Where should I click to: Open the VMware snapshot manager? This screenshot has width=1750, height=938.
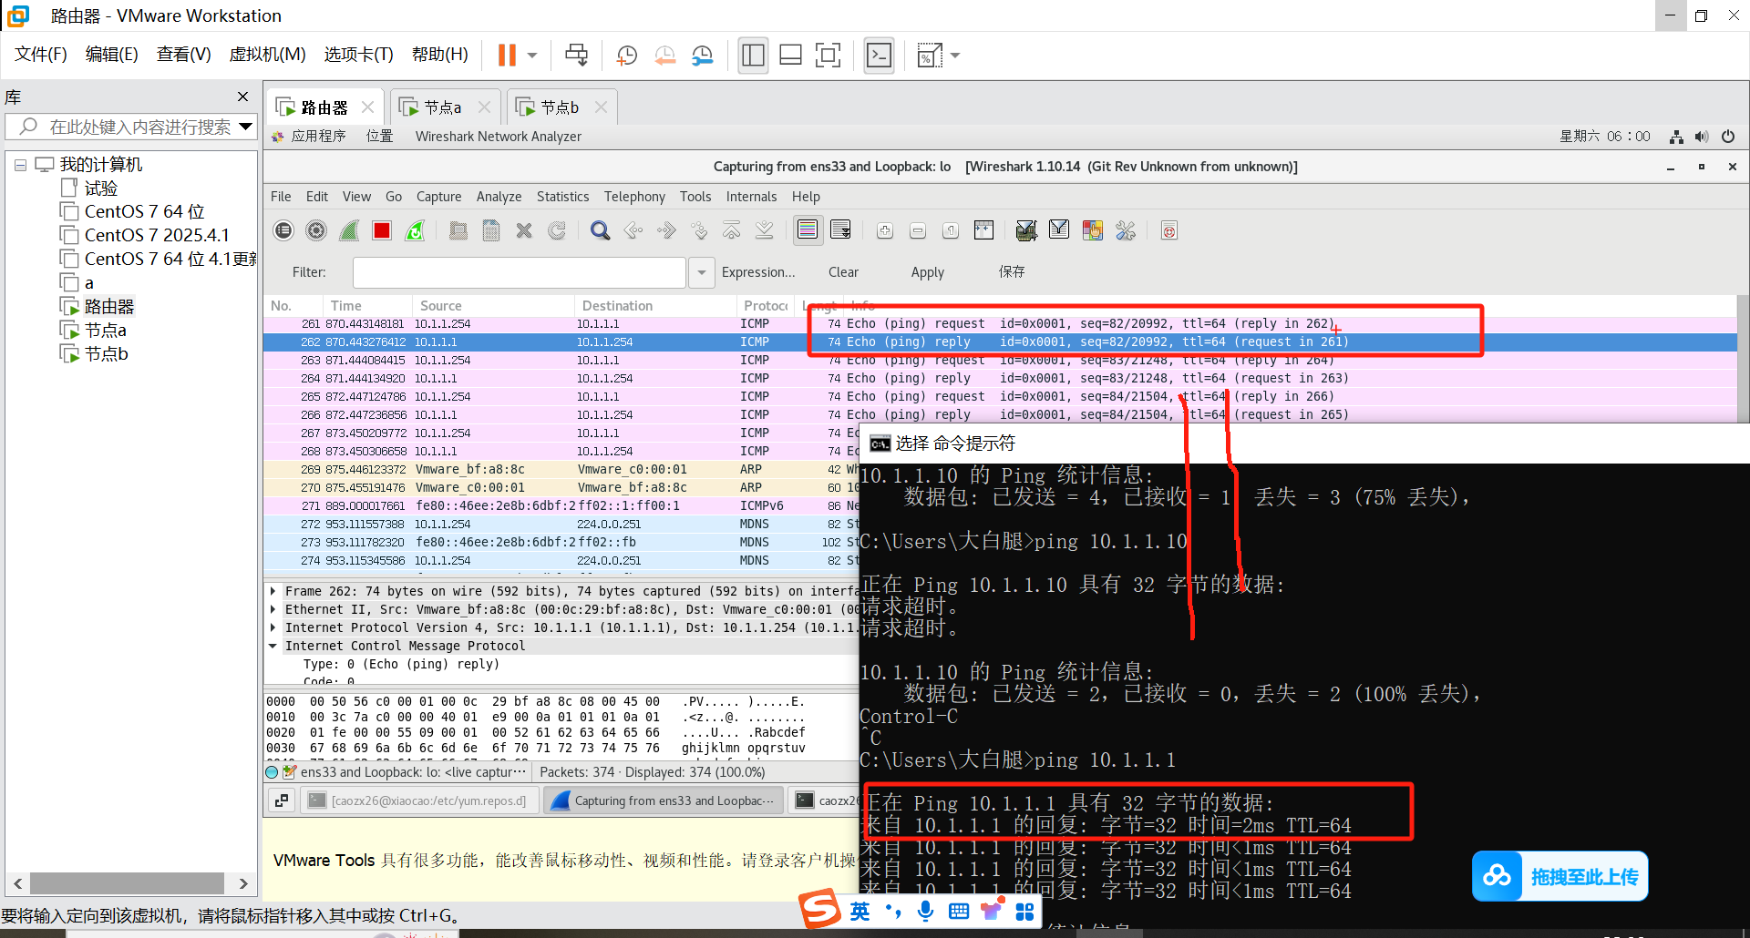point(702,56)
